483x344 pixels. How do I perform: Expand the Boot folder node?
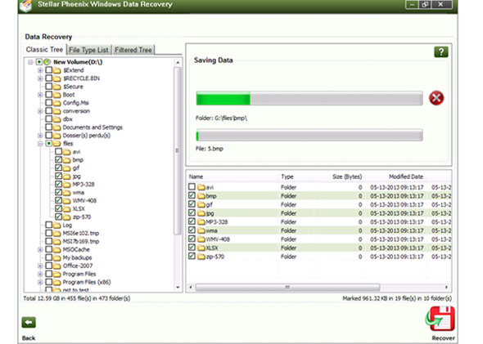tap(40, 95)
